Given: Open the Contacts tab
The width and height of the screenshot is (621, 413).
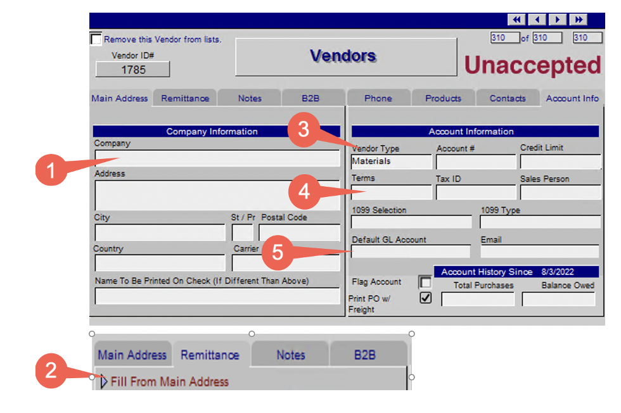Looking at the screenshot, I should (508, 98).
